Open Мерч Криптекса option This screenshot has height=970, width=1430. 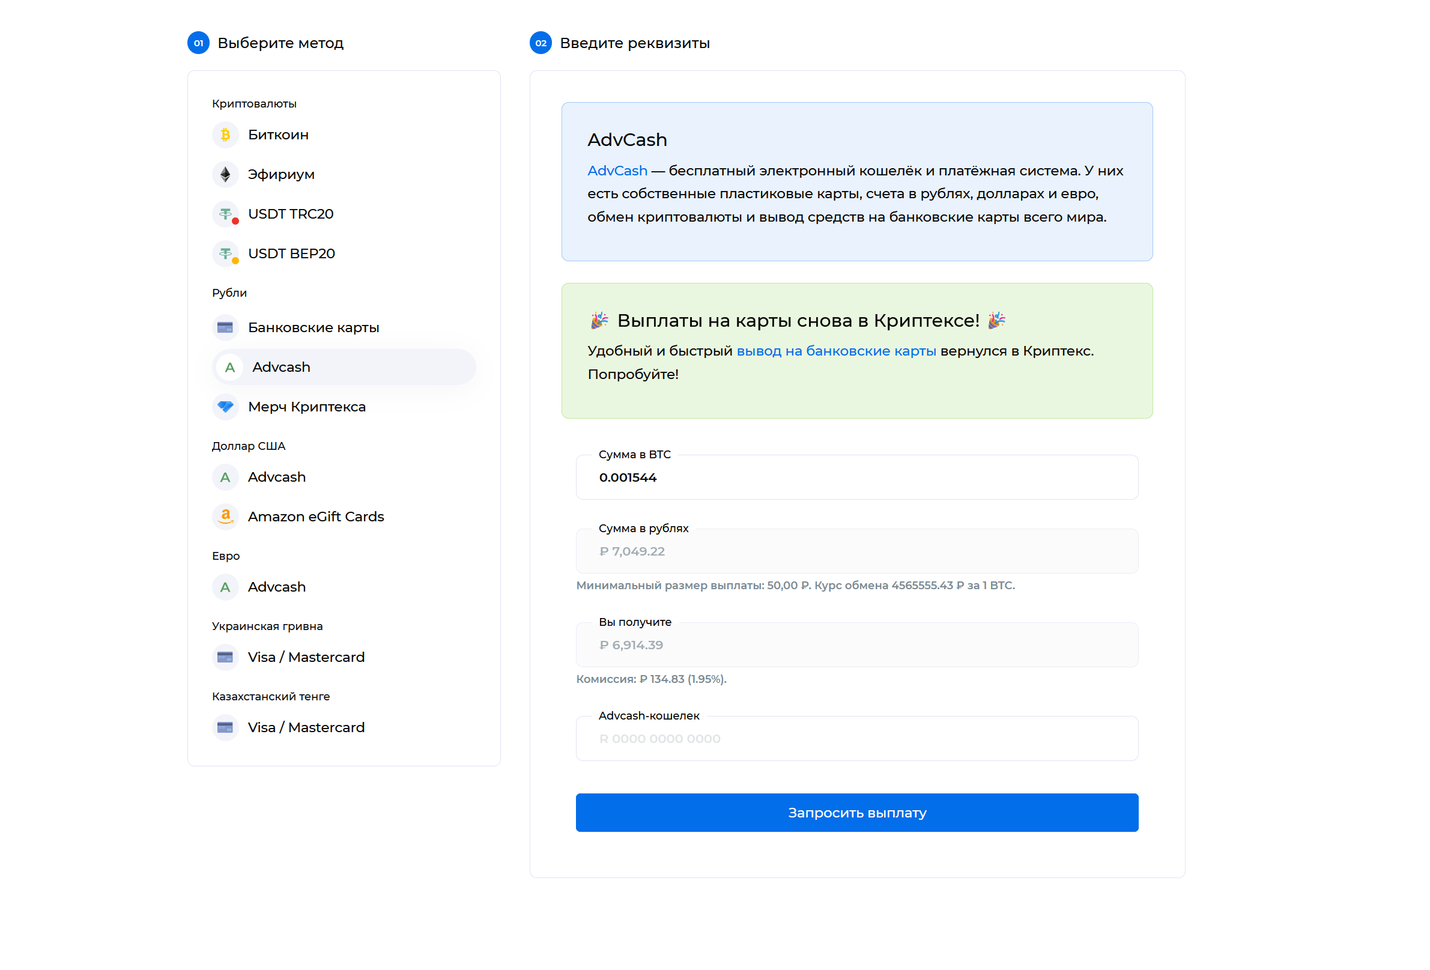point(344,407)
